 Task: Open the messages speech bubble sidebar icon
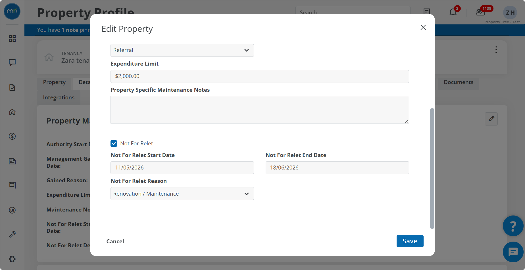pos(12,62)
